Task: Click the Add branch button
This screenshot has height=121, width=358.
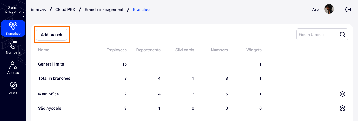Action: 52,35
